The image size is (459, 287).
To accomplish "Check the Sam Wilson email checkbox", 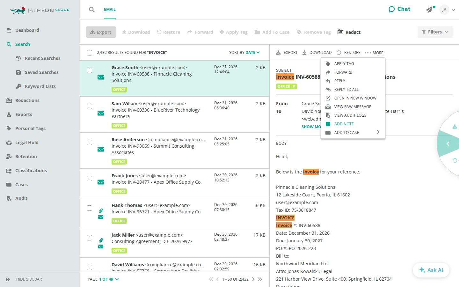I will pyautogui.click(x=90, y=106).
